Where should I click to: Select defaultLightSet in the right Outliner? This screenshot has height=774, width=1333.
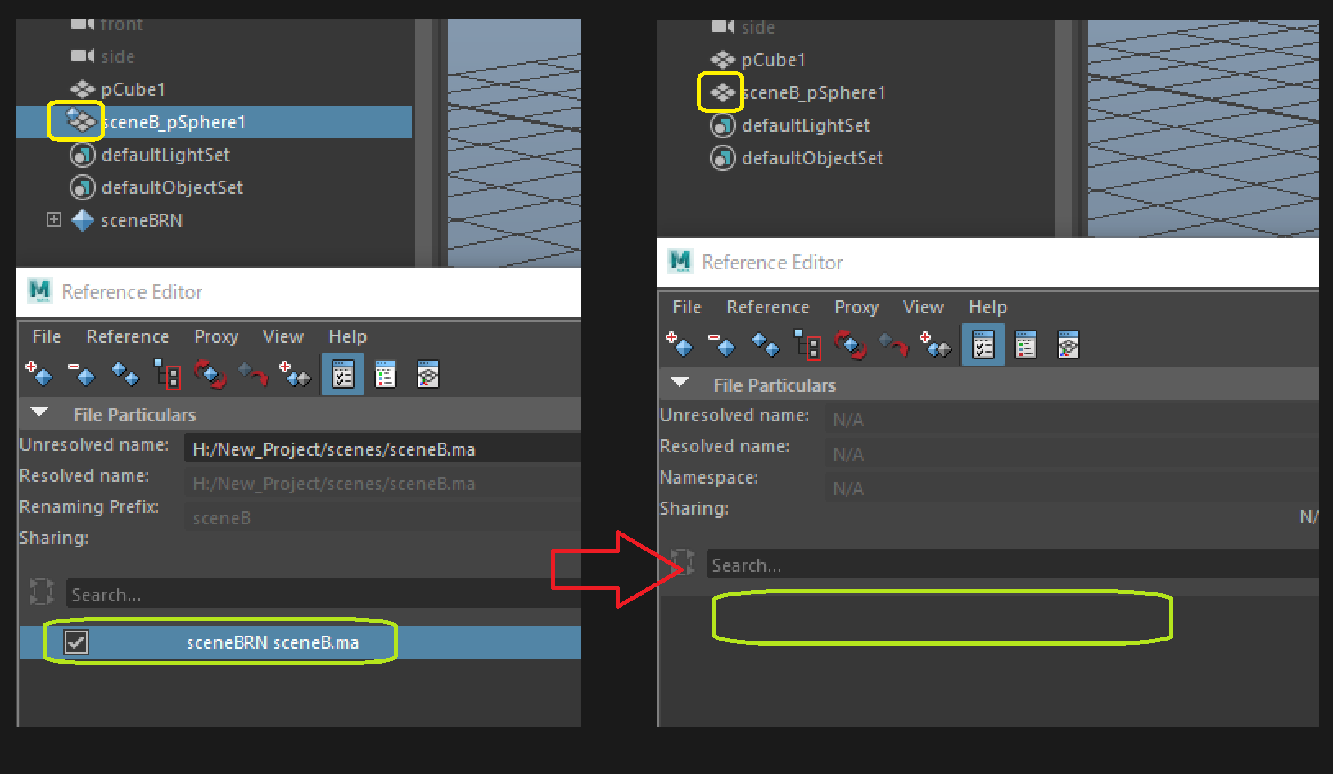coord(805,124)
